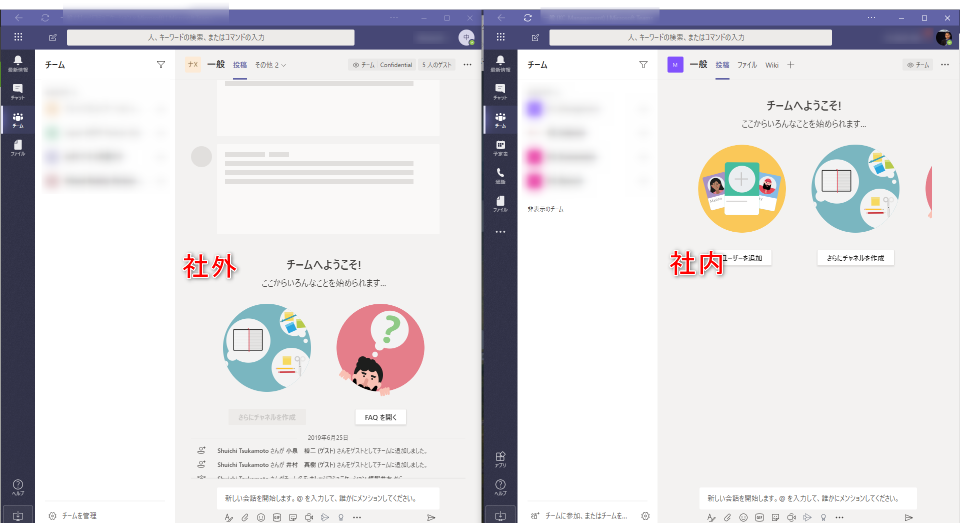Open Help in right window sidebar
The height and width of the screenshot is (523, 960).
tap(500, 487)
